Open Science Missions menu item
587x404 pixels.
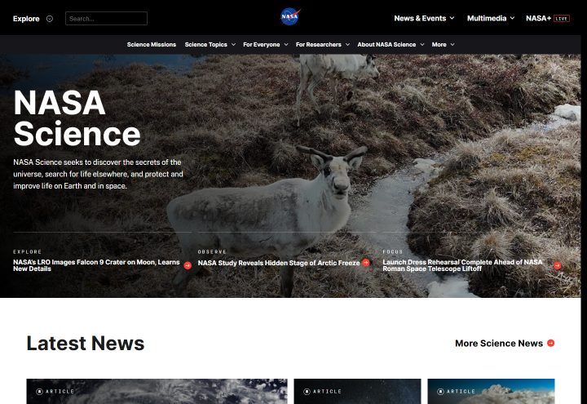(x=152, y=45)
